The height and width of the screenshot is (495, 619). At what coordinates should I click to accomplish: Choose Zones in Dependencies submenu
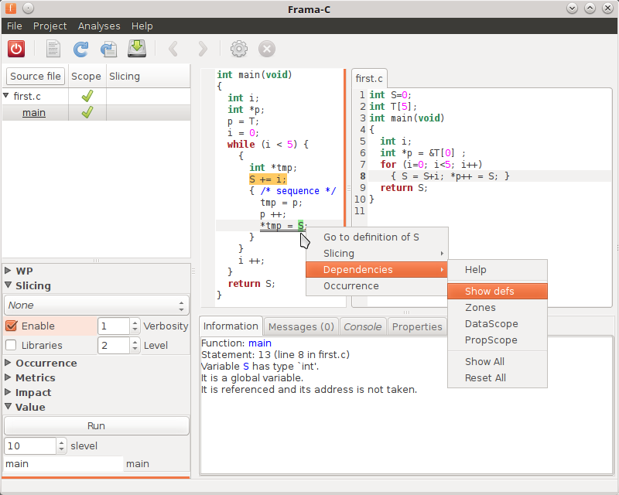(x=498, y=308)
